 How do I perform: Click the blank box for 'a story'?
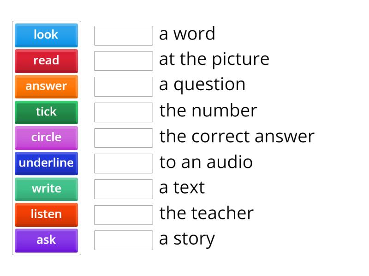(x=123, y=240)
